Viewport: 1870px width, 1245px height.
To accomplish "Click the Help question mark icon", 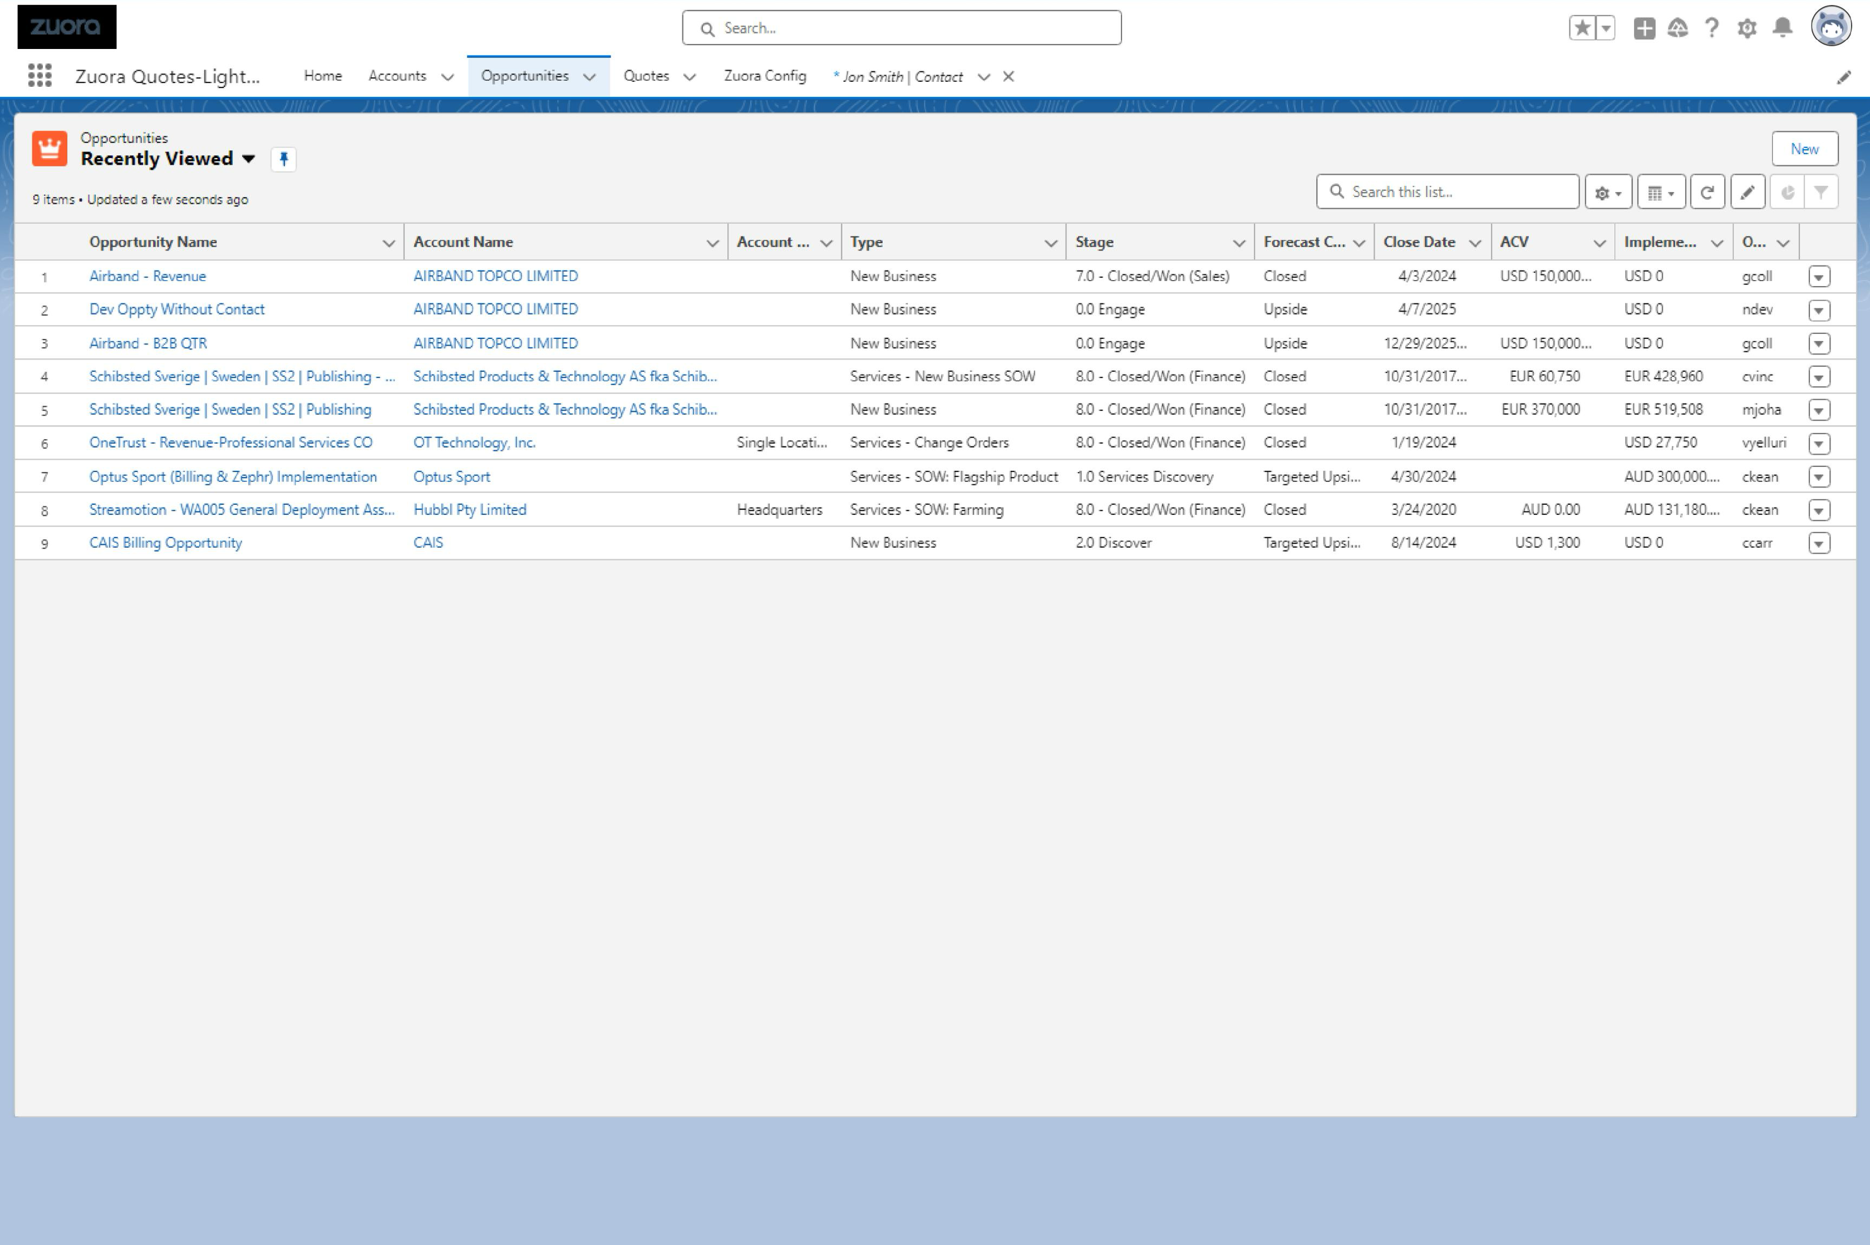I will point(1712,27).
